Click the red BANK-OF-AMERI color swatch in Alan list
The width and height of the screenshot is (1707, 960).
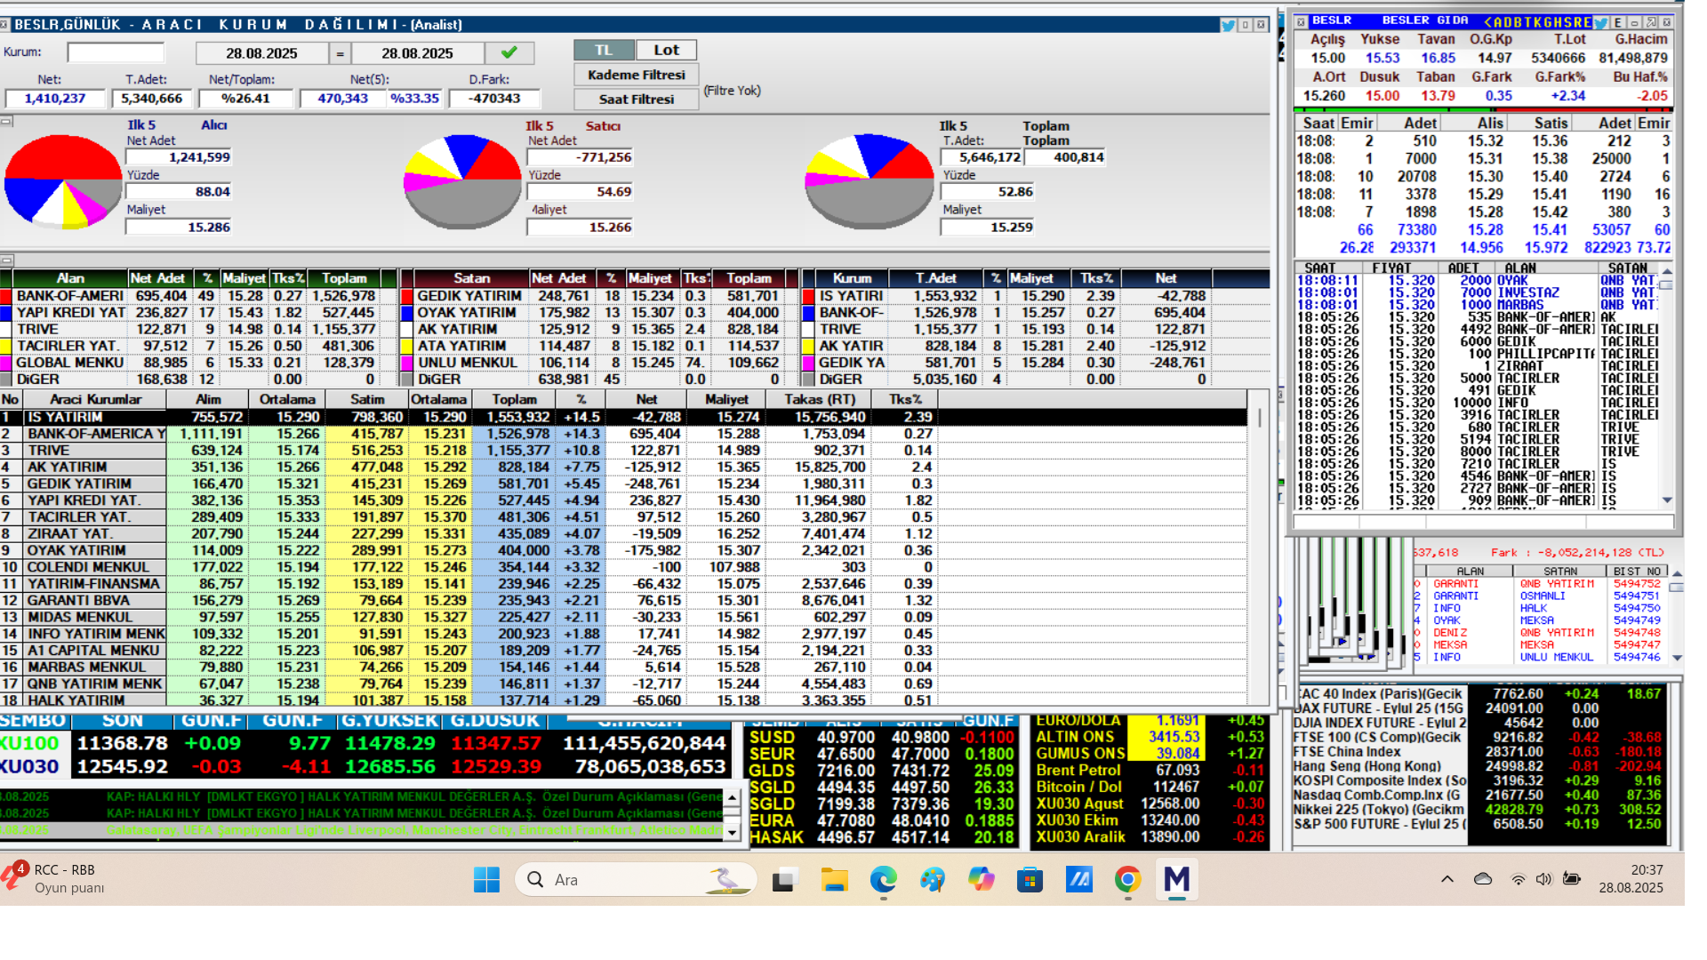pos(5,296)
